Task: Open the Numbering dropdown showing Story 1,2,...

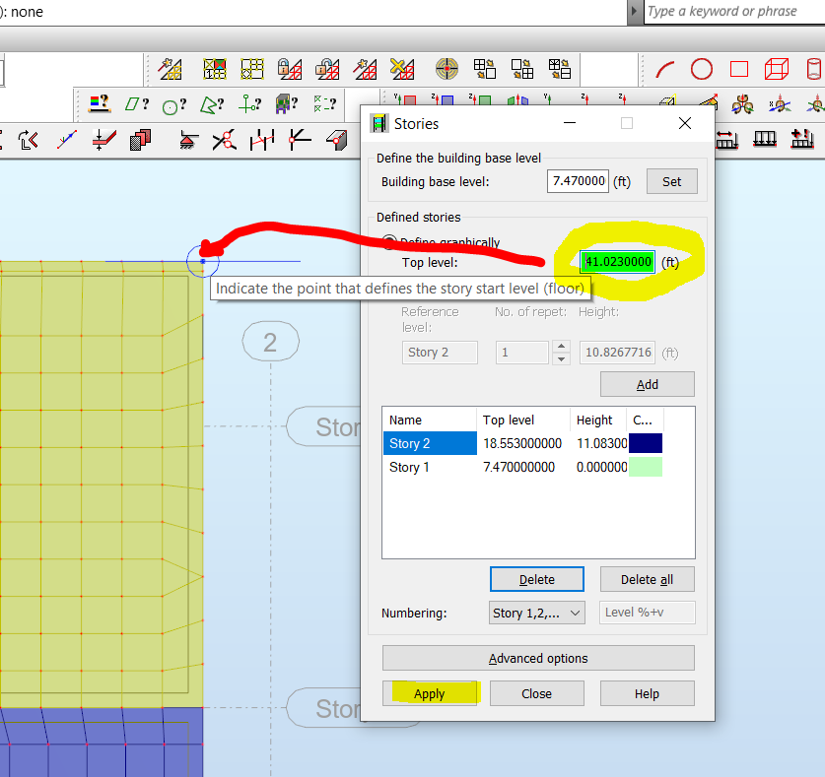Action: tap(536, 613)
